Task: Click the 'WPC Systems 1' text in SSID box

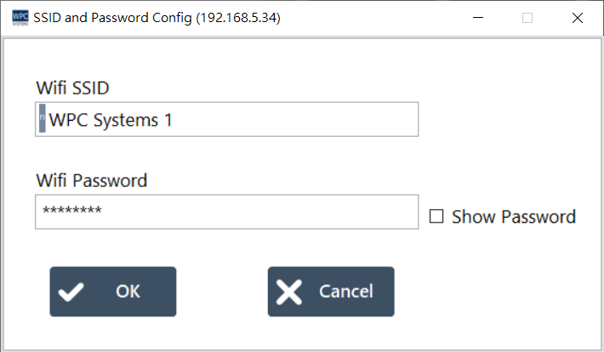Action: (111, 120)
